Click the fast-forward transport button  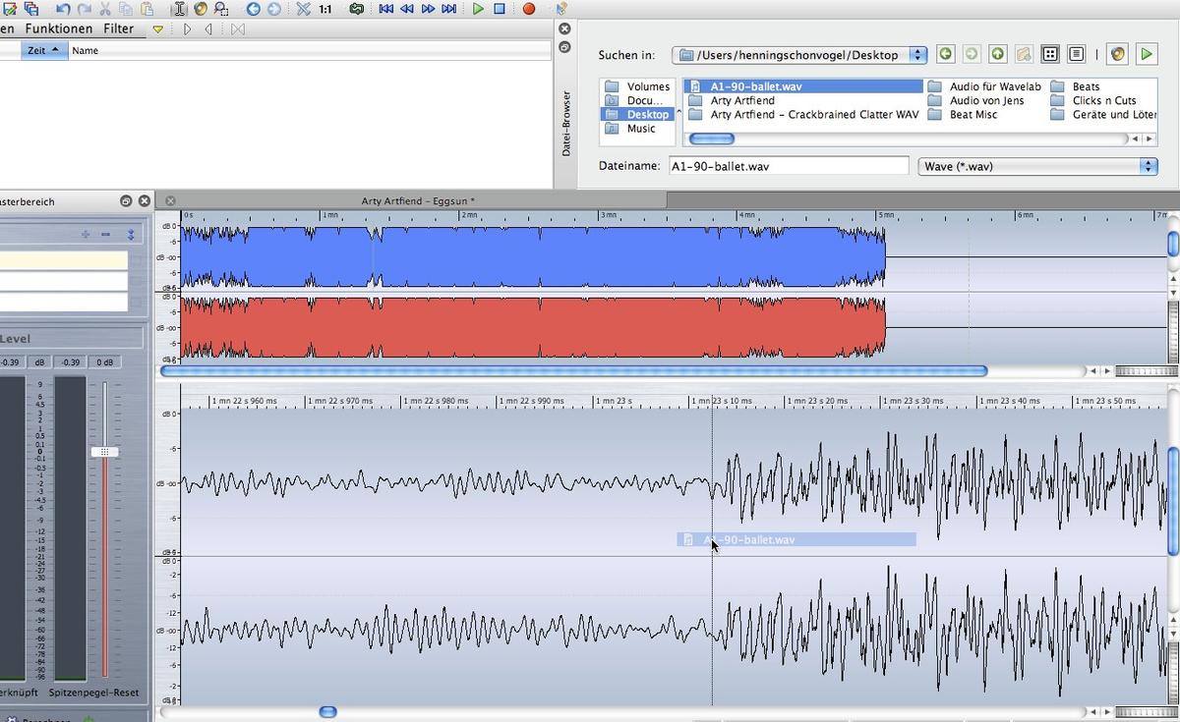429,9
